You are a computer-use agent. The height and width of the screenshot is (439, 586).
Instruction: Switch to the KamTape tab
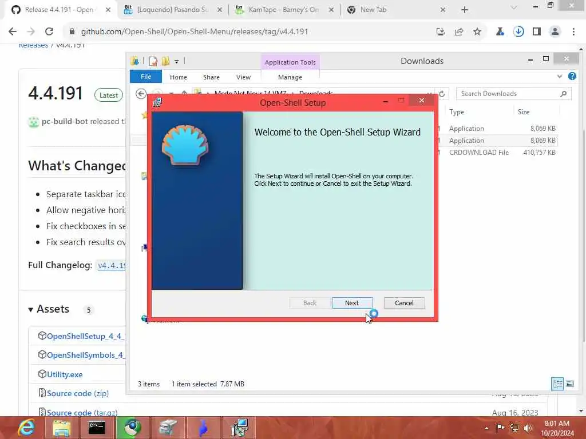coord(284,10)
